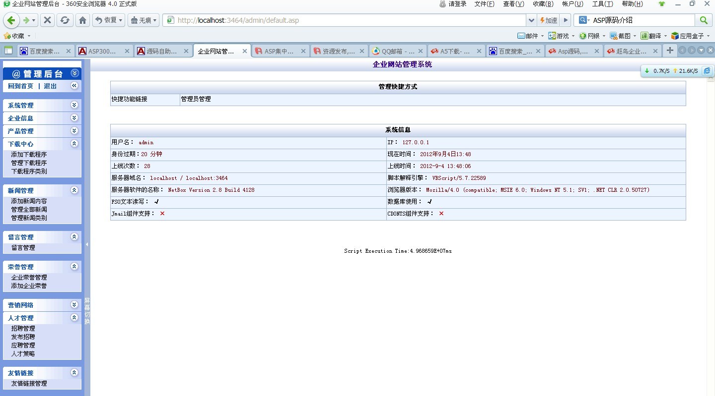Go back with the green back arrow
Viewport: 715px width, 396px height.
pos(11,20)
